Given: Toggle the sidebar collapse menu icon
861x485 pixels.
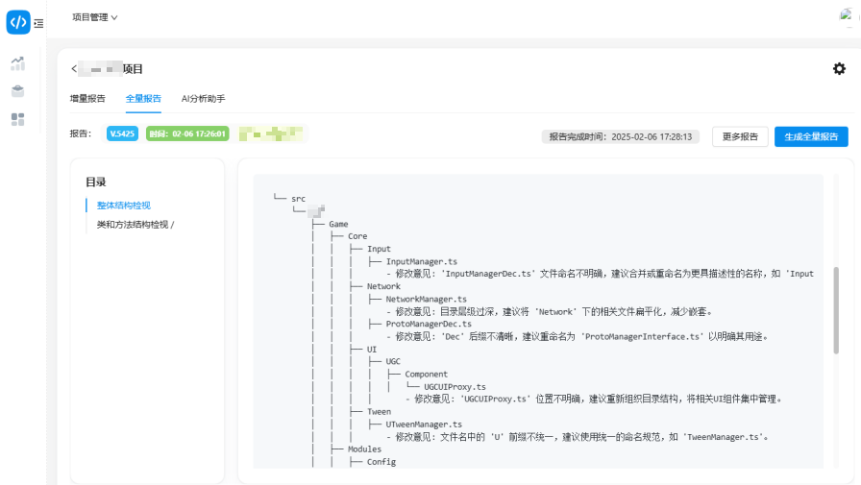Looking at the screenshot, I should coord(38,24).
